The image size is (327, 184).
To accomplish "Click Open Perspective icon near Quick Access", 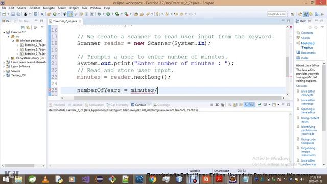I will tap(293, 14).
